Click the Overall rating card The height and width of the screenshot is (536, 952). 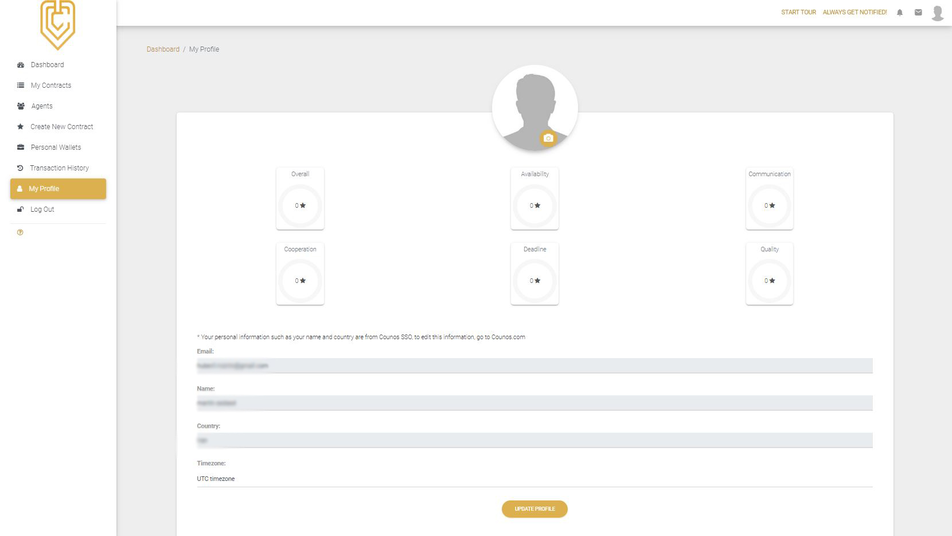[300, 199]
